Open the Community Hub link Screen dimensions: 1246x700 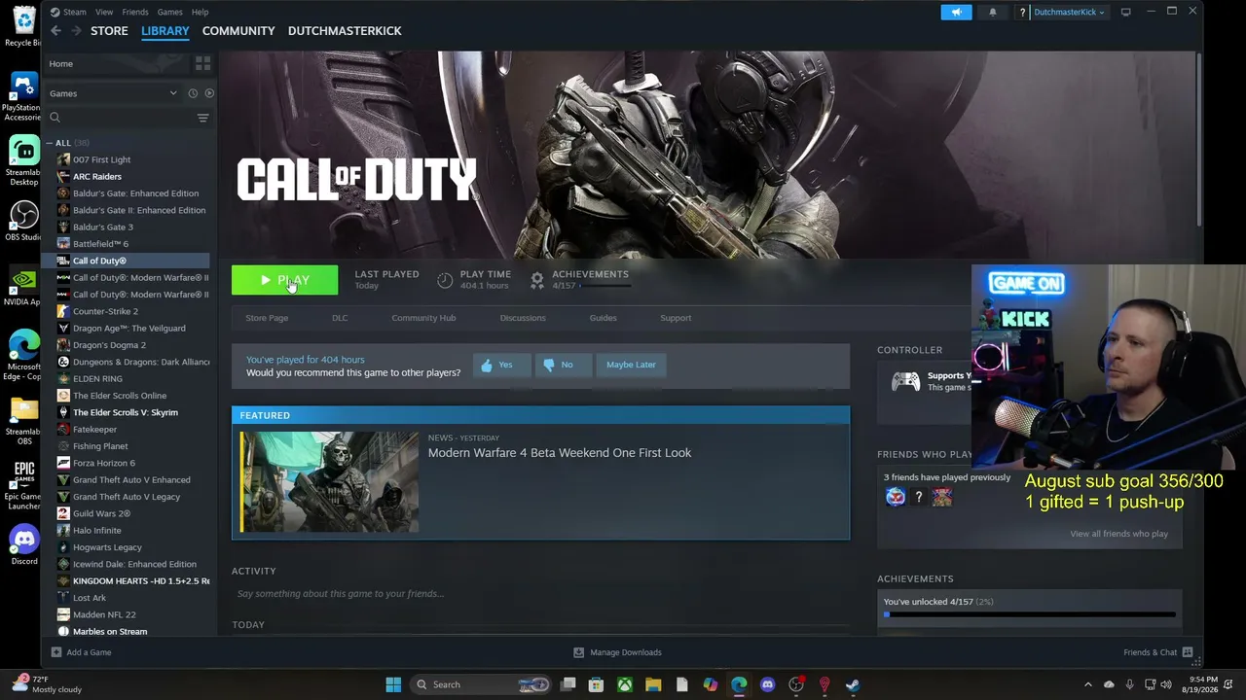coord(423,318)
